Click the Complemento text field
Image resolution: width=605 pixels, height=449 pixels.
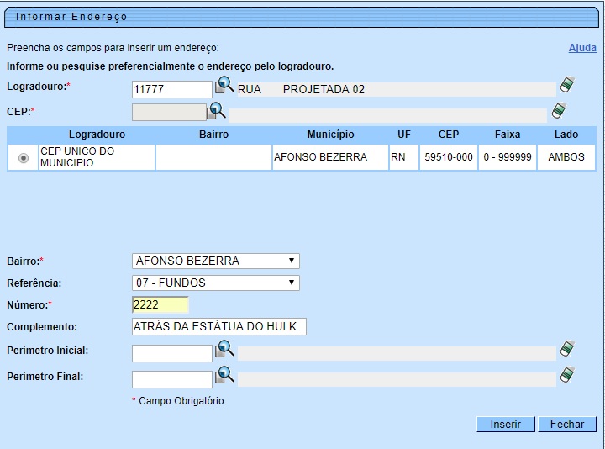click(219, 327)
